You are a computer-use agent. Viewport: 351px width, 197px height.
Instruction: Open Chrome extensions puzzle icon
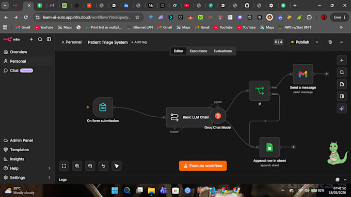309,17
